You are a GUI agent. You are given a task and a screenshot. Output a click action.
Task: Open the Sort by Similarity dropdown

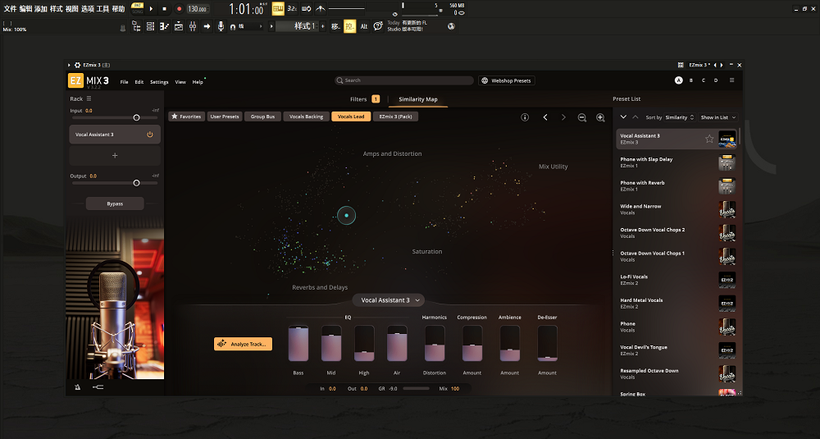click(680, 117)
